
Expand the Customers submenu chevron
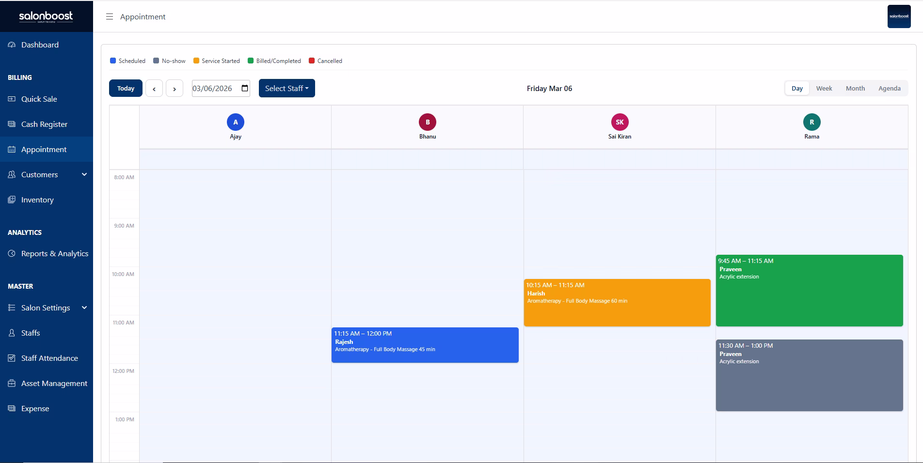pos(84,174)
